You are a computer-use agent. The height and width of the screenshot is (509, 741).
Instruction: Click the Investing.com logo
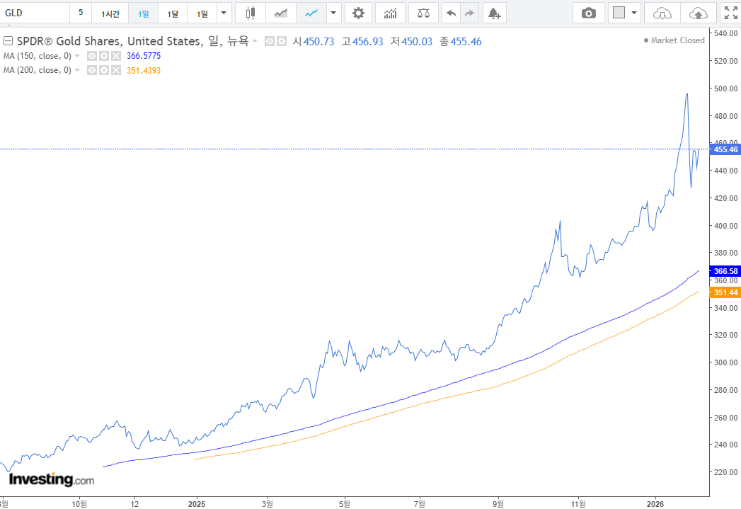pos(52,479)
